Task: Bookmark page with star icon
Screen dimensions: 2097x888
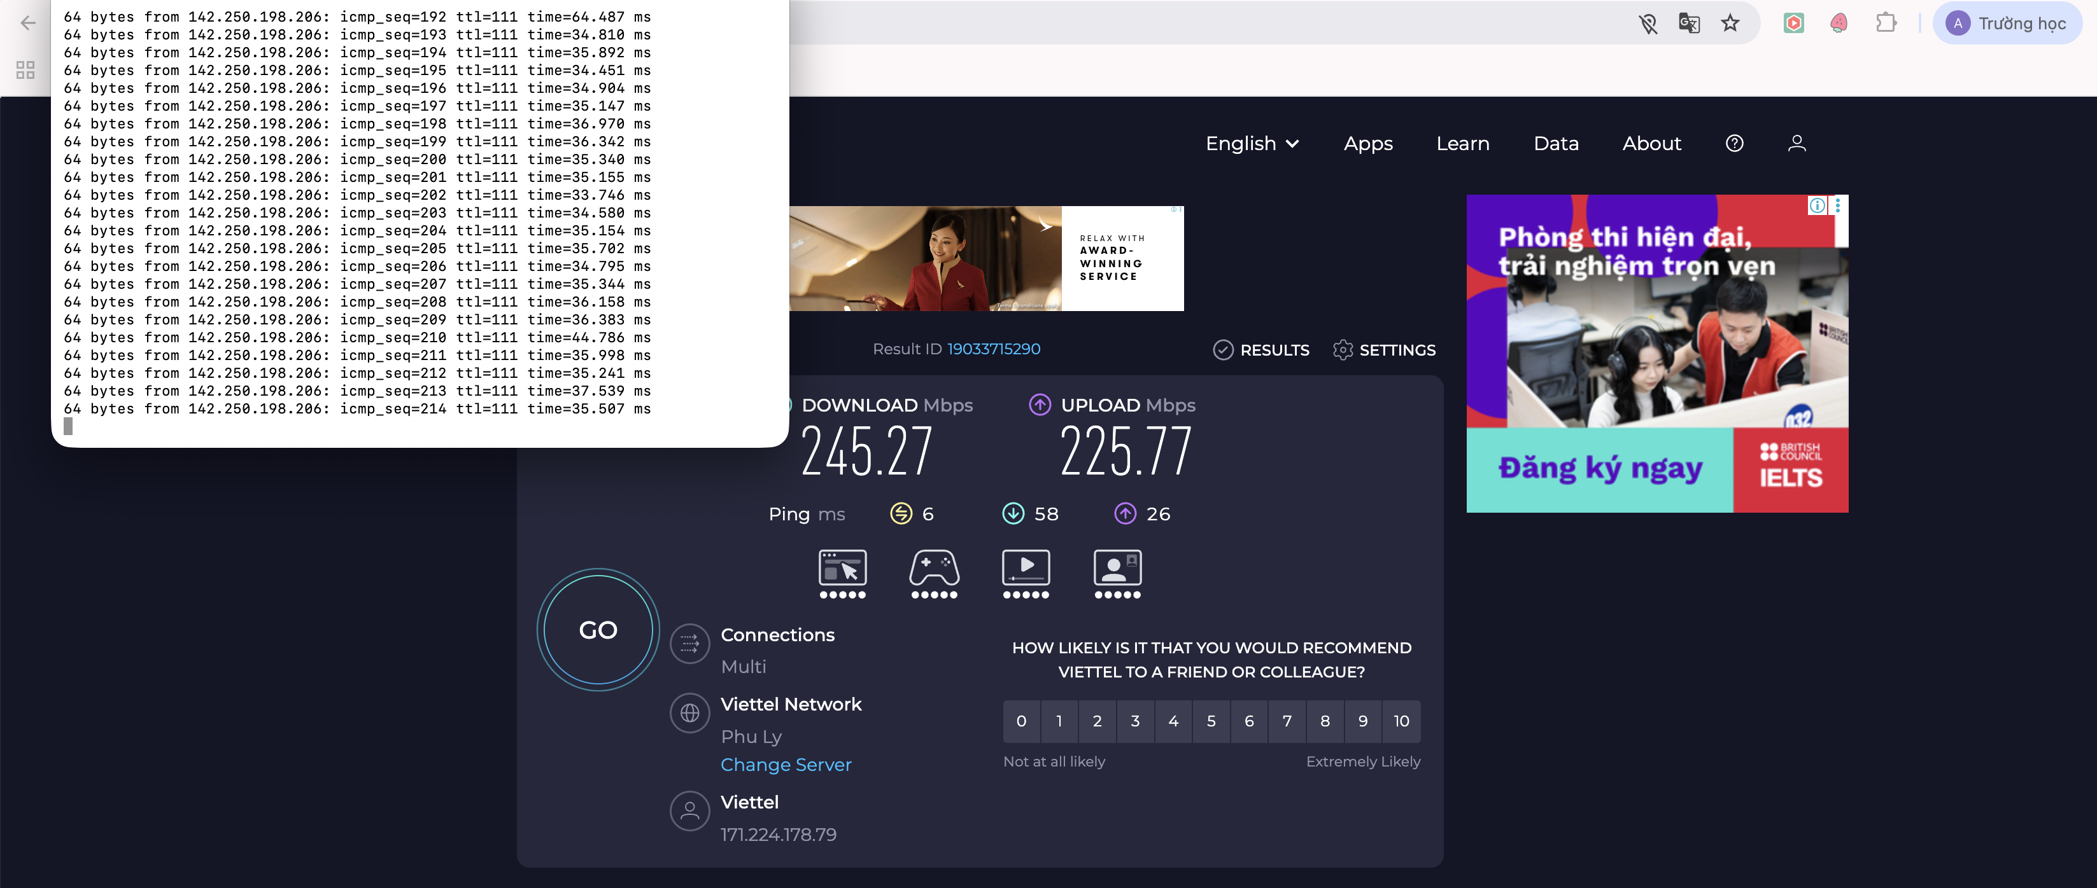Action: point(1730,24)
